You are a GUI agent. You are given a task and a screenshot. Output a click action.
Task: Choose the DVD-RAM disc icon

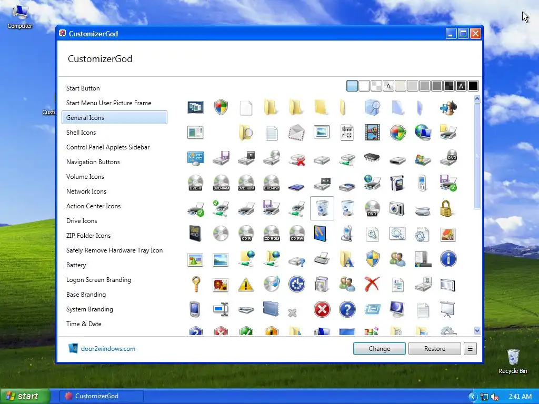[x=221, y=183]
